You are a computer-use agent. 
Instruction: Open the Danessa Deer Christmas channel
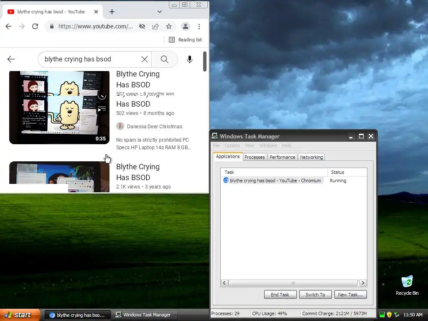pos(155,126)
